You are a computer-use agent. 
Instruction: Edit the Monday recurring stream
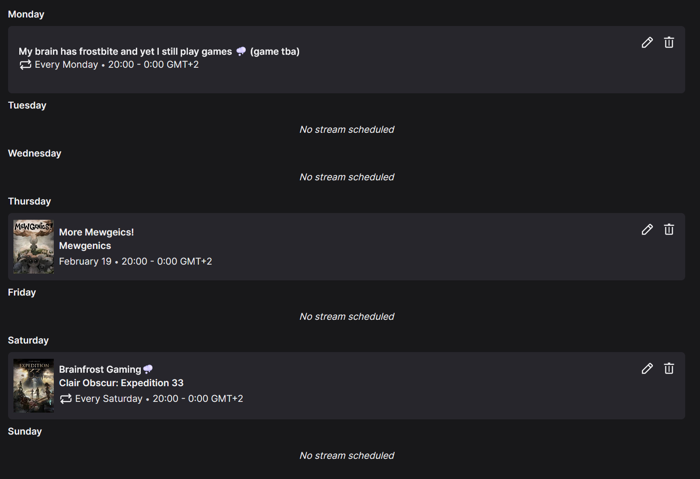[647, 43]
